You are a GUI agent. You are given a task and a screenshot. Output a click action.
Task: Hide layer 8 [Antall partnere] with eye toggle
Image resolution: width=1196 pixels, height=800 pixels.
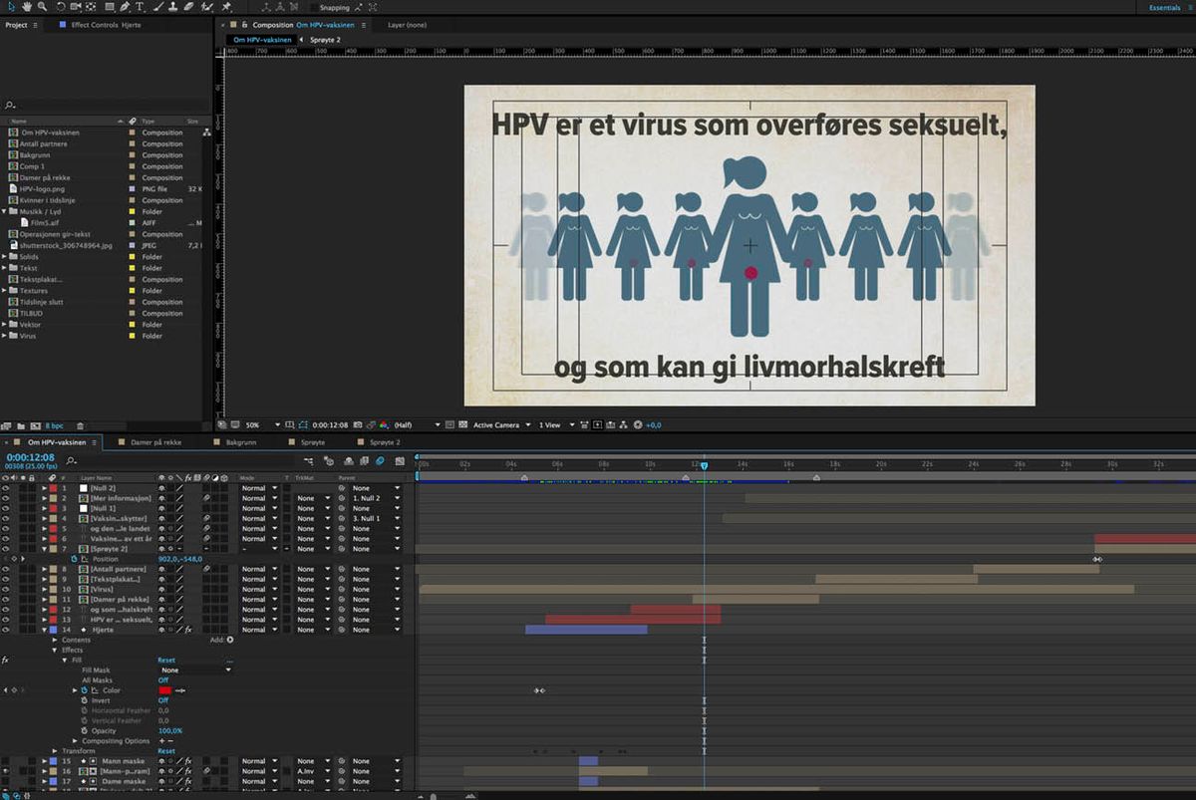click(x=6, y=569)
